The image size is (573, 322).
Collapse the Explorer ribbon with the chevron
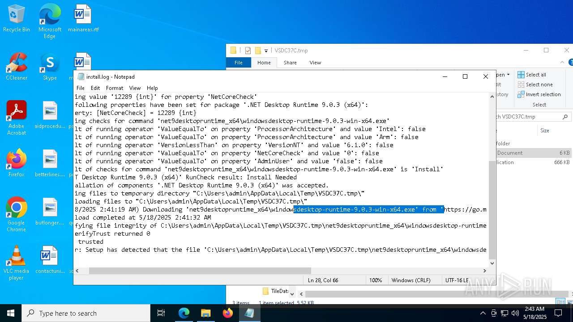(x=563, y=63)
